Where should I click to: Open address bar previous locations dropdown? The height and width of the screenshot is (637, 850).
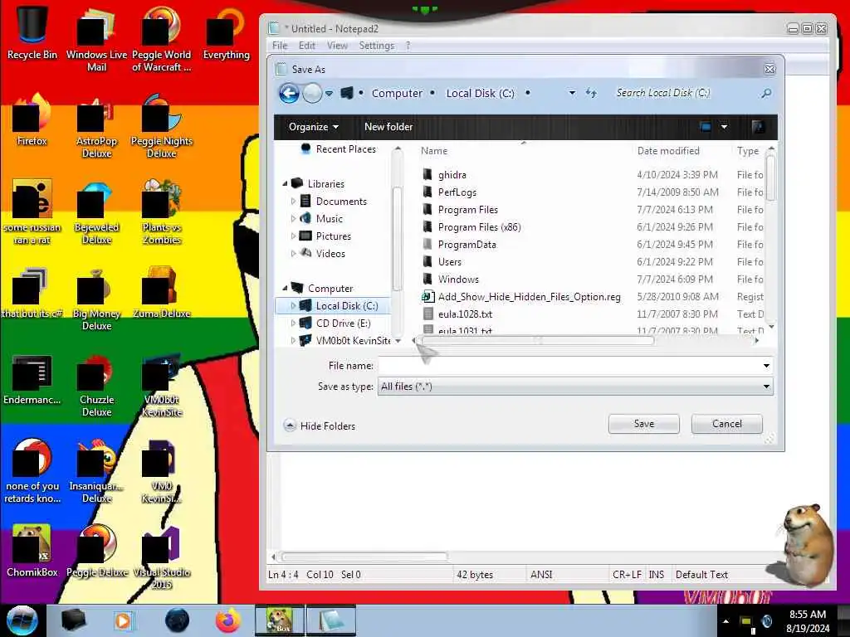(x=572, y=93)
